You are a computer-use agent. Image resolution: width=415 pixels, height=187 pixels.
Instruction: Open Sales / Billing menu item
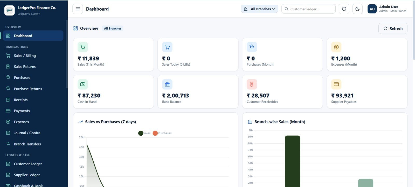coord(33,56)
